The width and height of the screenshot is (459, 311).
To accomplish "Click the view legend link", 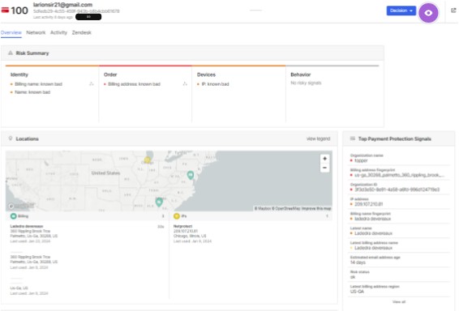I will click(318, 138).
